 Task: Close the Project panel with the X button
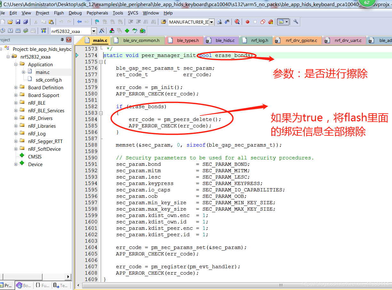click(69, 40)
